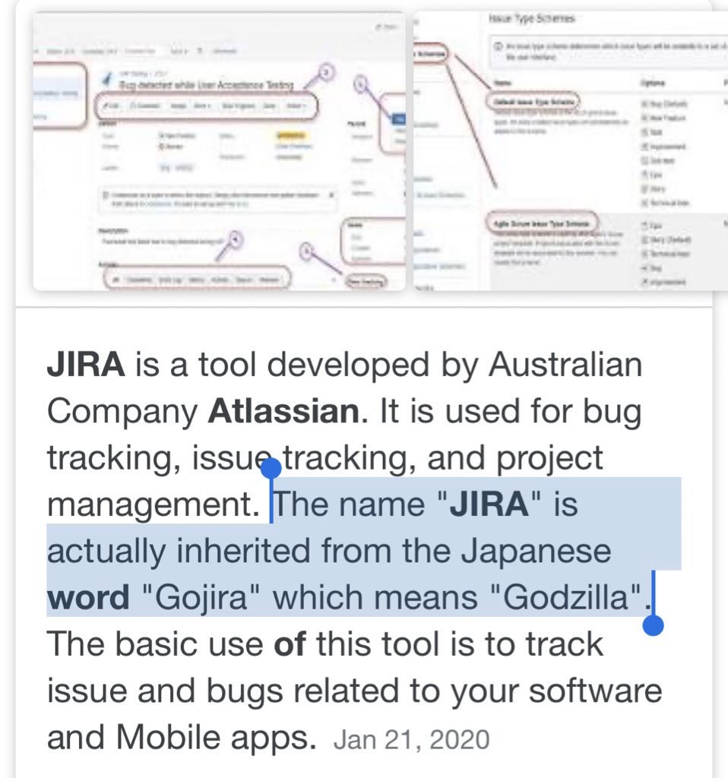
Task: Open the right Issue Type Schemes thumbnail
Action: [571, 151]
